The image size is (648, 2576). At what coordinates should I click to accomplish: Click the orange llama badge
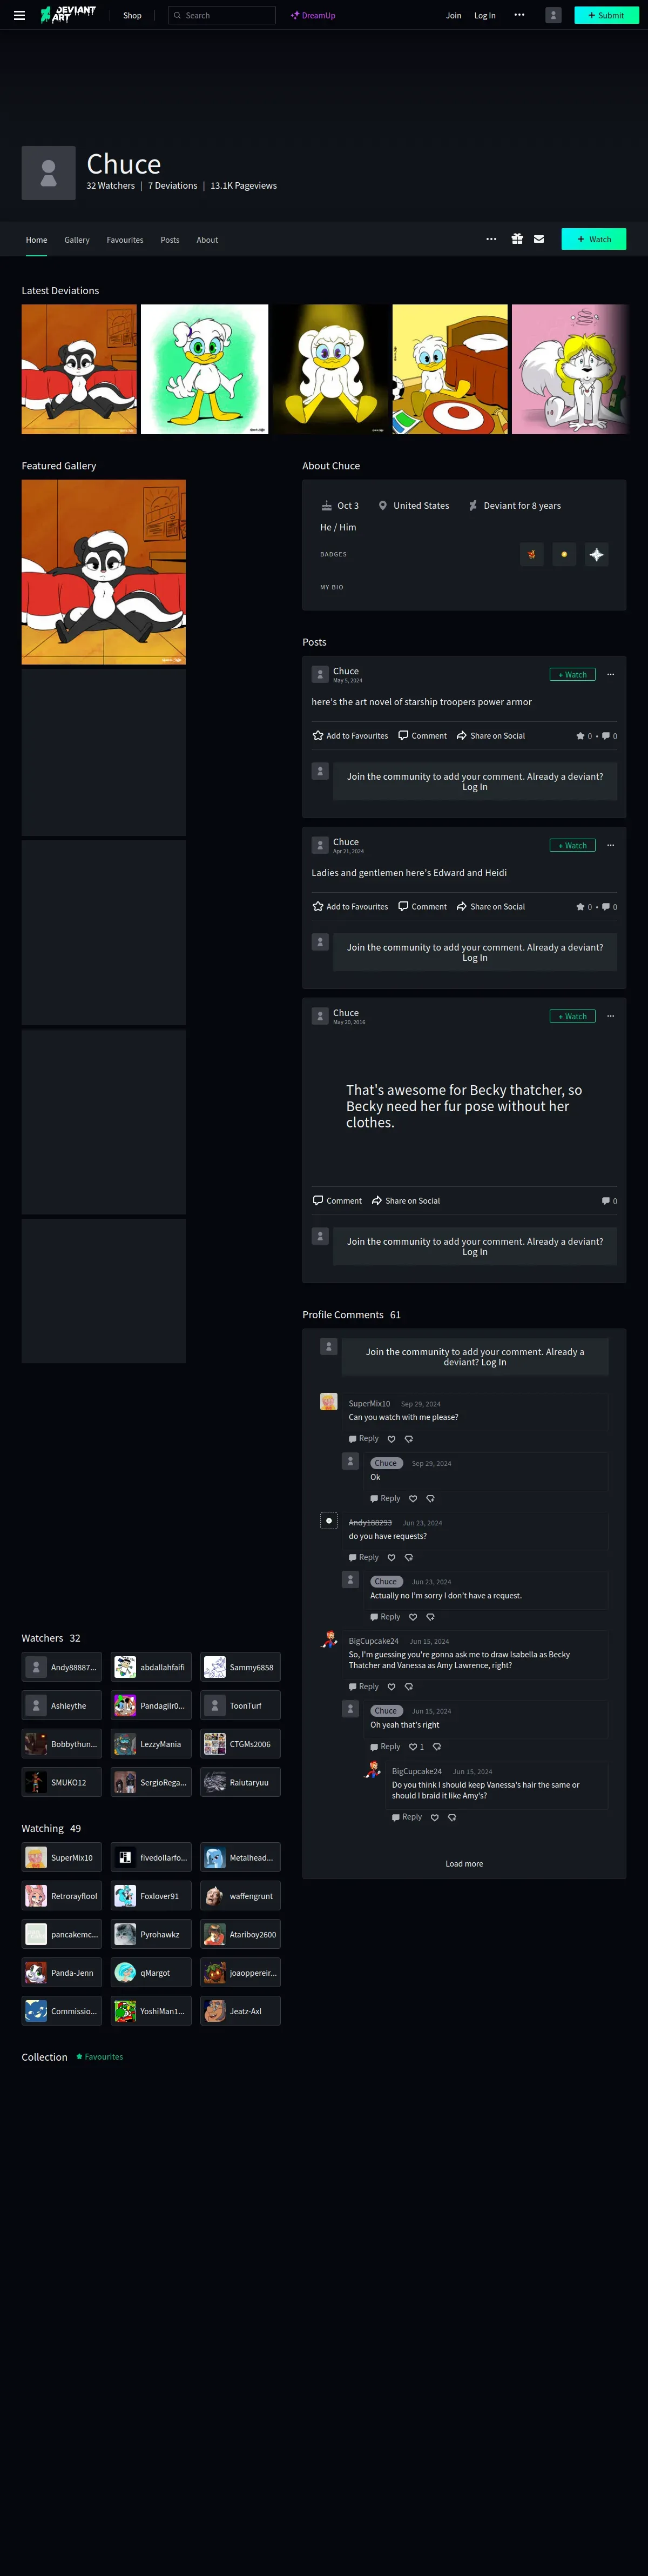[532, 554]
